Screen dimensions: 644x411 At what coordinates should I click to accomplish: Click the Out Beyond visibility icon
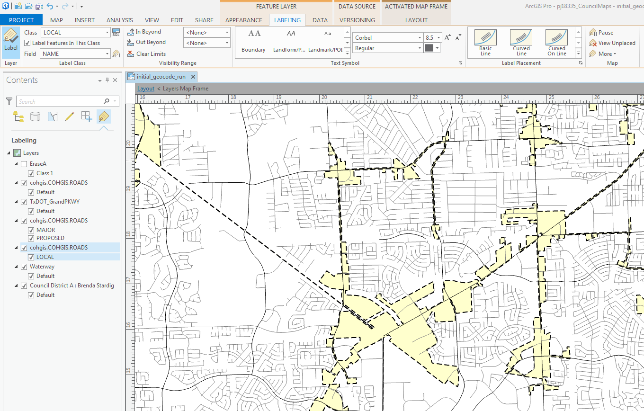[131, 43]
